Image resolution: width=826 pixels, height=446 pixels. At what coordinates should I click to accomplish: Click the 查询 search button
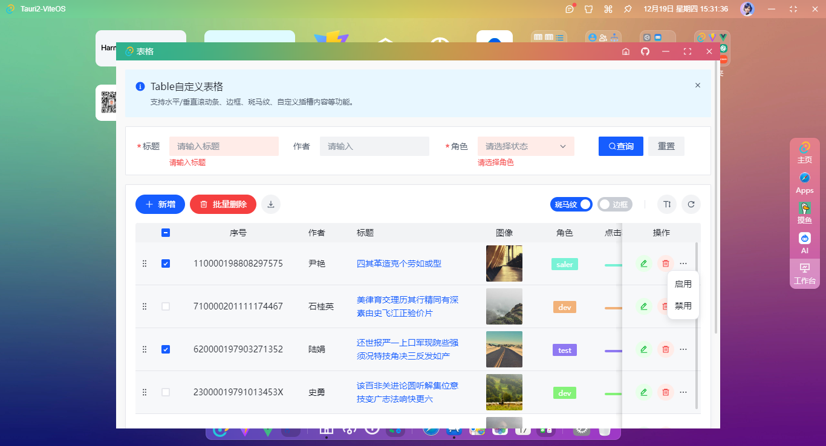click(x=620, y=146)
